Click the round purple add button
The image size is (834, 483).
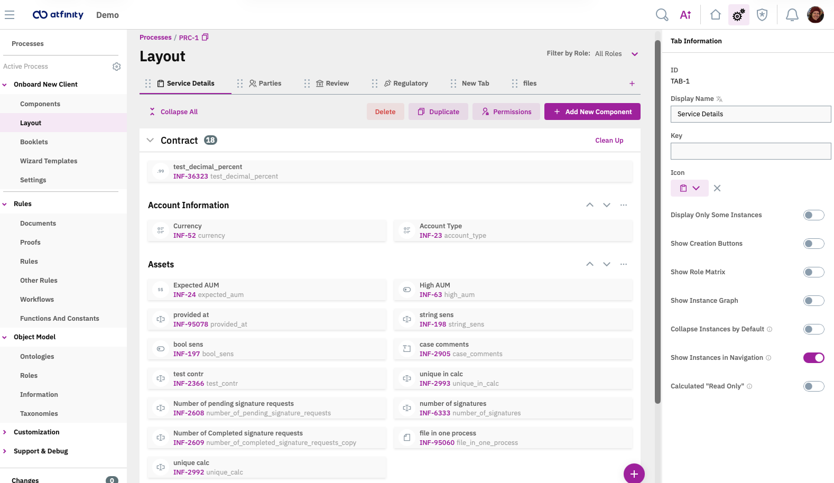634,473
